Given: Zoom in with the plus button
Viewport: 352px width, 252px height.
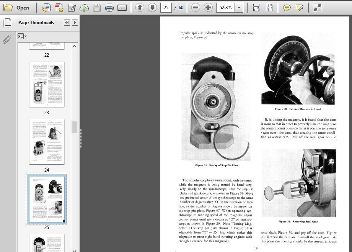Looking at the screenshot, I should click(x=208, y=8).
